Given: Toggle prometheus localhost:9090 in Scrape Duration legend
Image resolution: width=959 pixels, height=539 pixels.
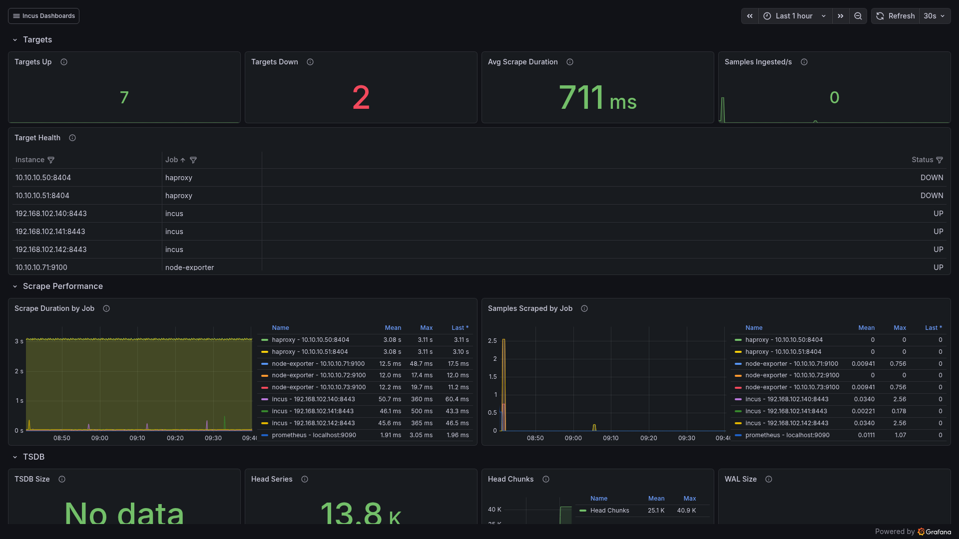Looking at the screenshot, I should [314, 435].
